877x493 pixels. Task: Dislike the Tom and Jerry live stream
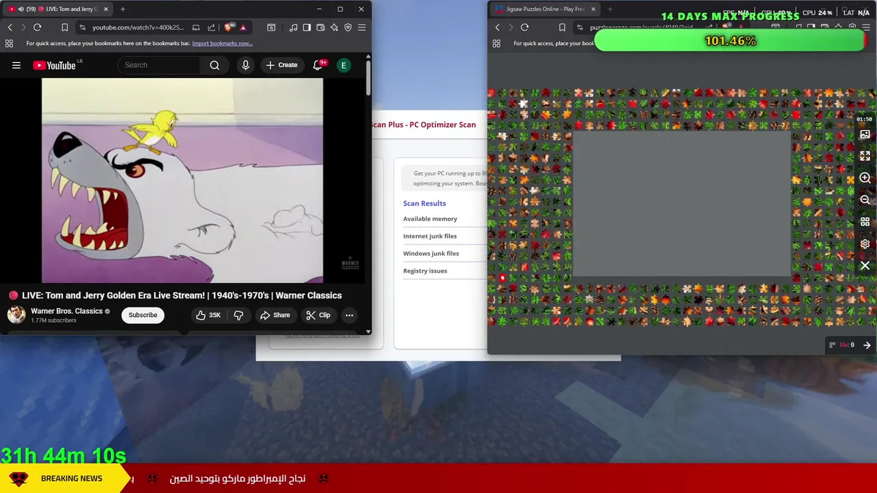[x=238, y=315]
